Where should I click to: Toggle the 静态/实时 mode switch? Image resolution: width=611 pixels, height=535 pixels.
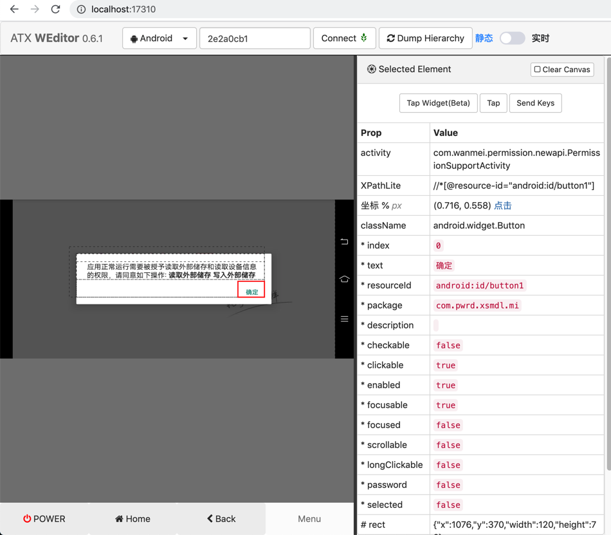(513, 38)
